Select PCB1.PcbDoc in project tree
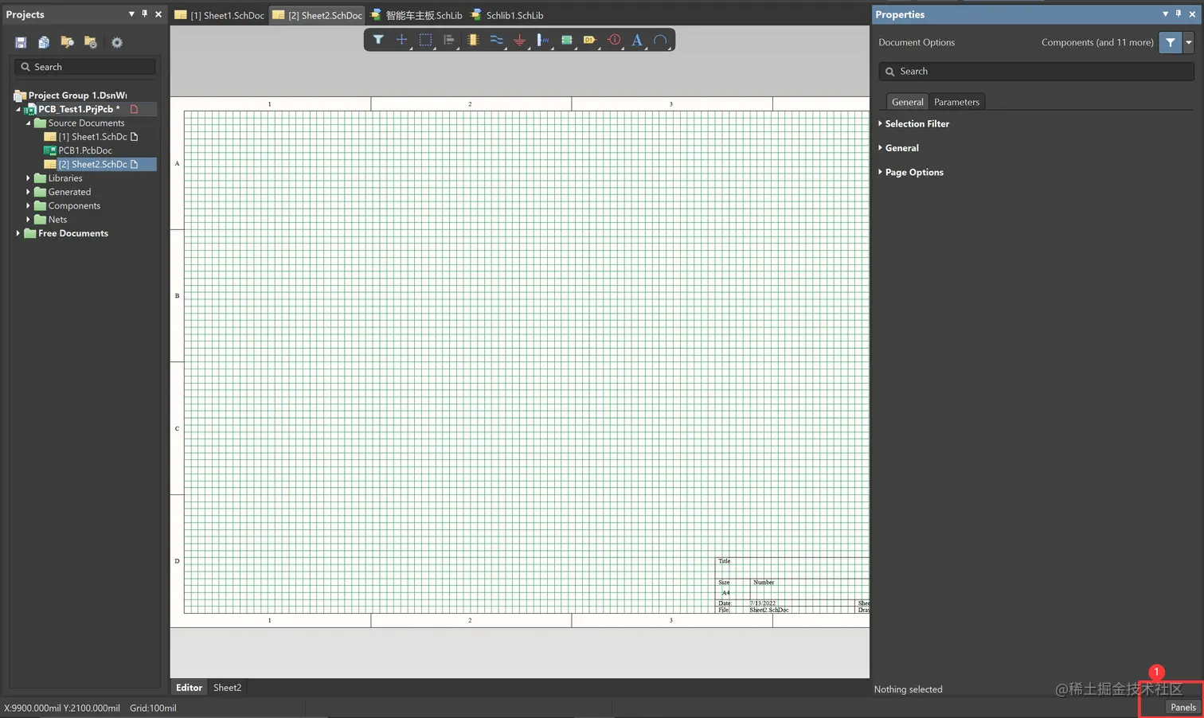 click(84, 150)
